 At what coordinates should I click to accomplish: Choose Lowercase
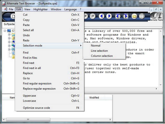tap(50, 101)
